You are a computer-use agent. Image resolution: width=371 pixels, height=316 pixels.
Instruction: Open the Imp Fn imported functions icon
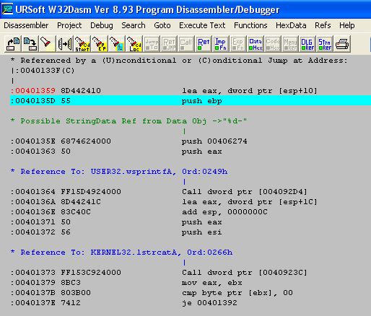[x=221, y=44]
